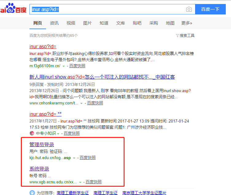Screen dimensions: 231x195
Task: Click the recommended link 南理工最新学生证
Action: [x=73, y=193]
